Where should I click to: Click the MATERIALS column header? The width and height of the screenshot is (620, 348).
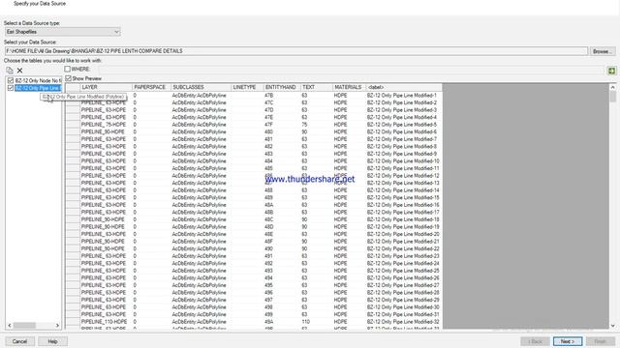pyautogui.click(x=349, y=87)
